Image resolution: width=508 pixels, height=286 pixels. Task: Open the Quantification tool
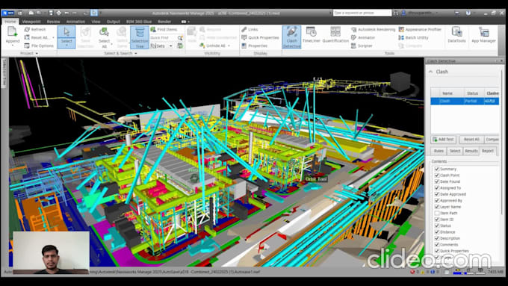click(x=335, y=35)
